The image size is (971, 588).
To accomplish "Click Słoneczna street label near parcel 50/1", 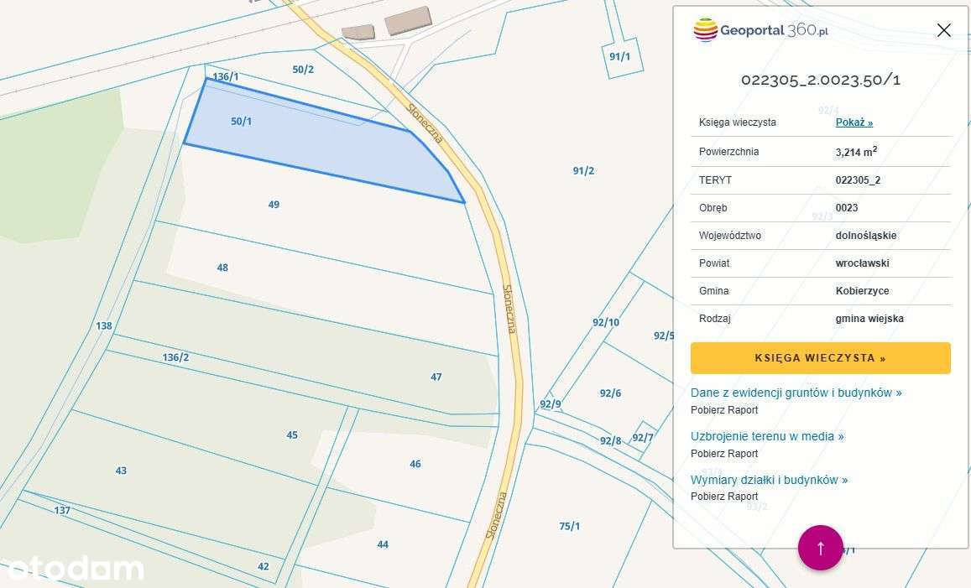I will click(x=425, y=124).
